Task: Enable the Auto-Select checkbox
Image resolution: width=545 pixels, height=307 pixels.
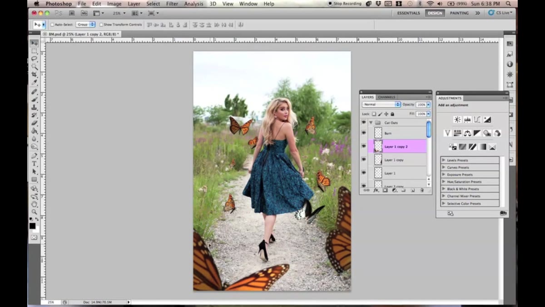Action: (52, 25)
